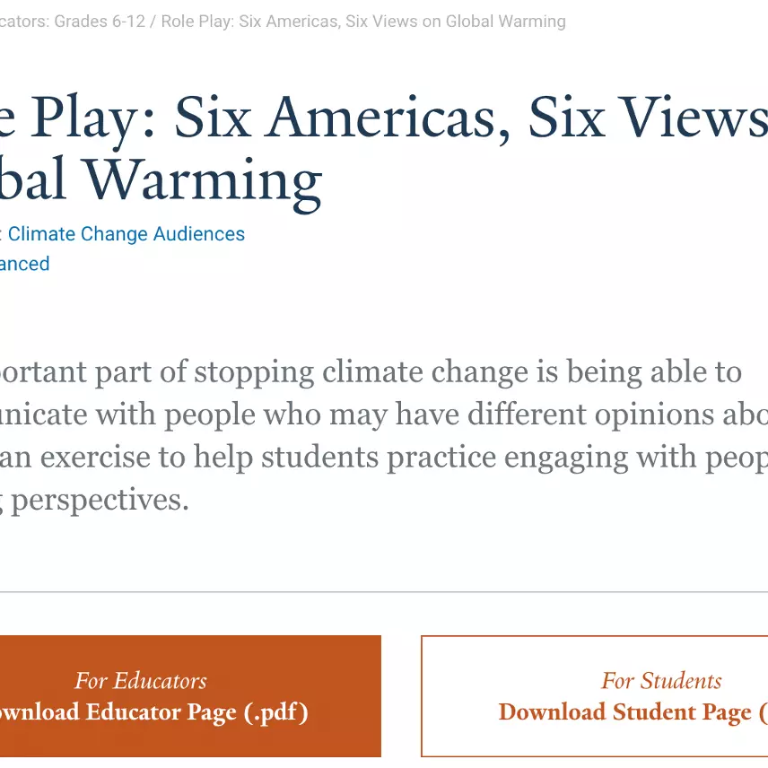Click "Six Views" in the main heading
This screenshot has height=768, width=768.
(646, 118)
